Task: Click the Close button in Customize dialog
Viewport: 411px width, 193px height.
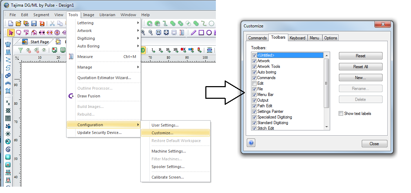Action: point(374,144)
